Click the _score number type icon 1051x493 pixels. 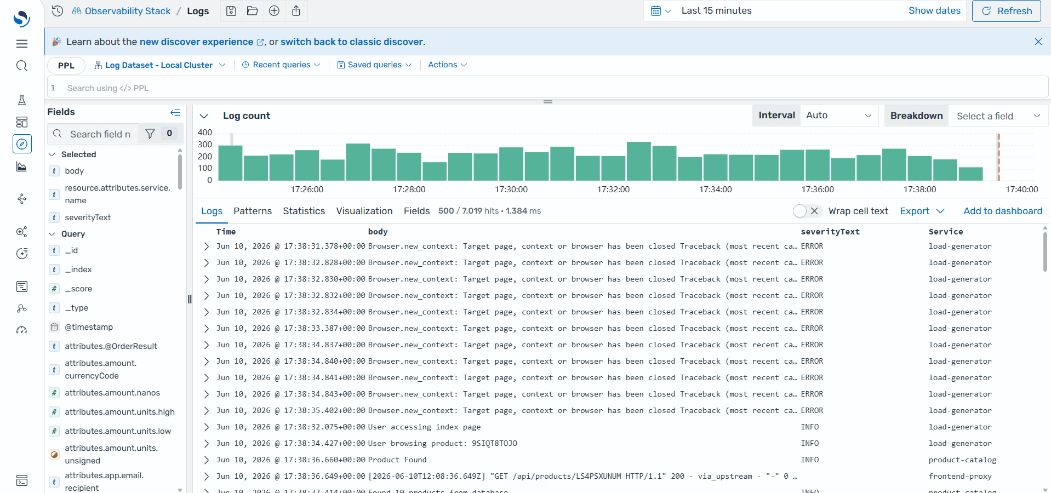(54, 289)
